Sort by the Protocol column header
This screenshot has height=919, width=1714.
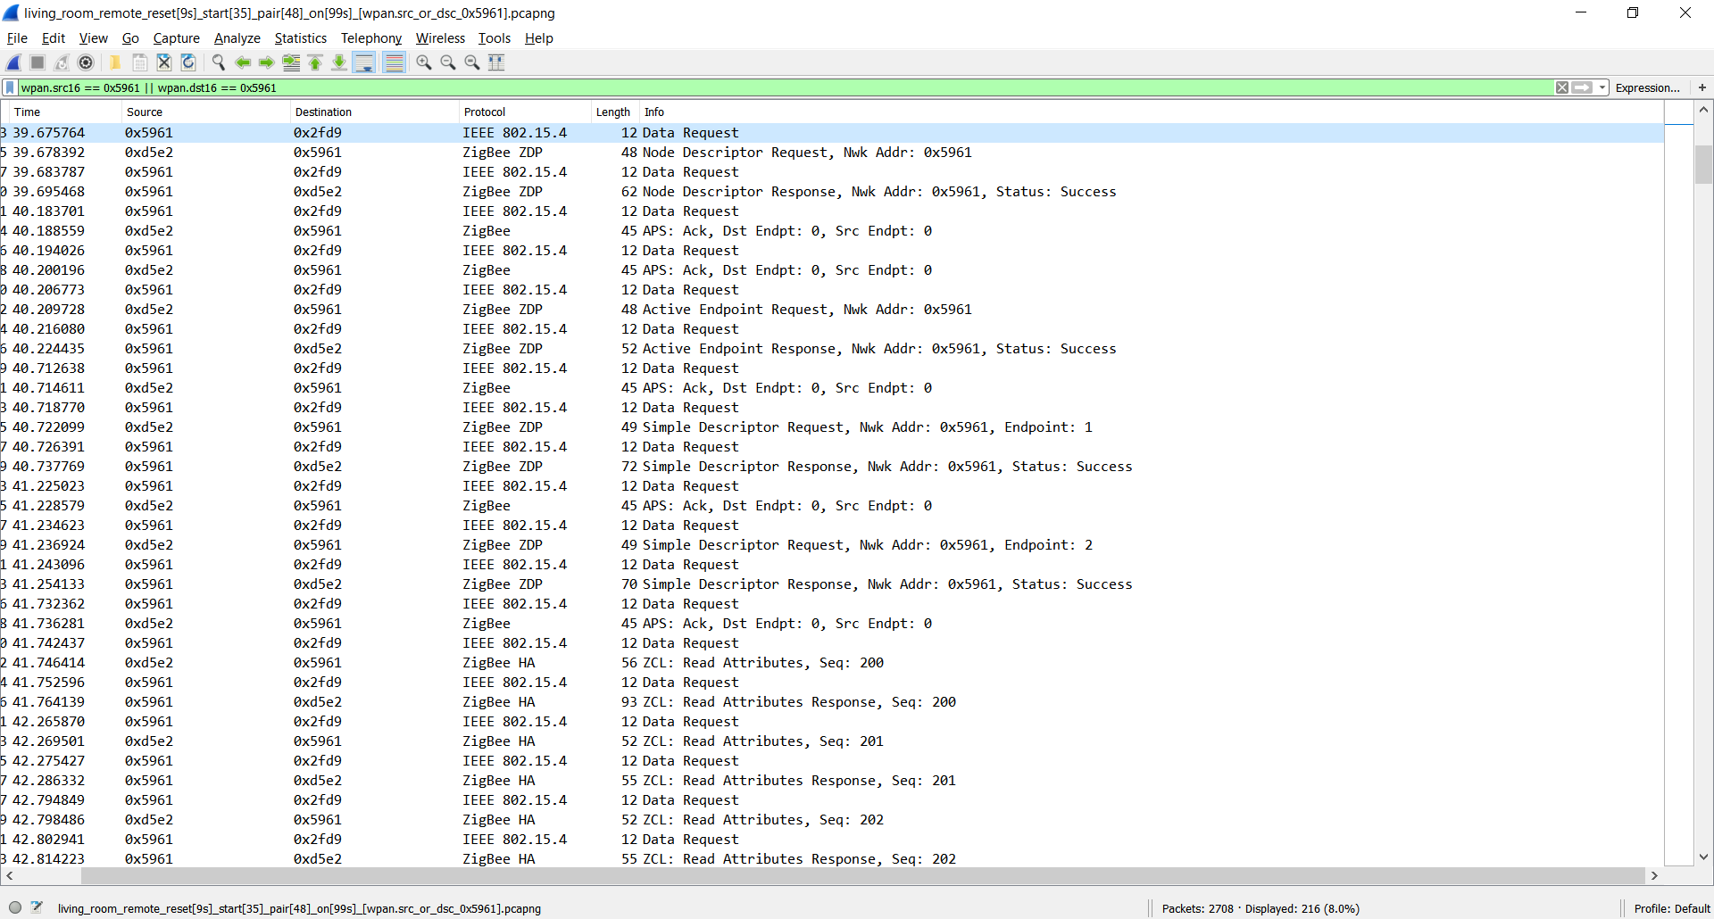coord(526,112)
